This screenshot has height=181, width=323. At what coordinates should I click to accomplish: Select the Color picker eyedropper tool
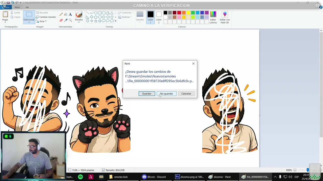pos(66,20)
